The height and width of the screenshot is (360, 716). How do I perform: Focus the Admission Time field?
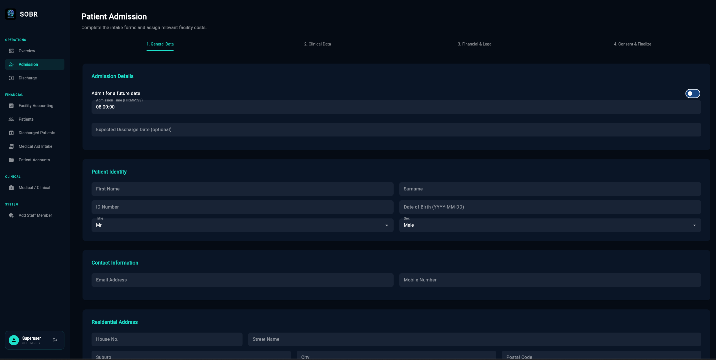[x=396, y=107]
